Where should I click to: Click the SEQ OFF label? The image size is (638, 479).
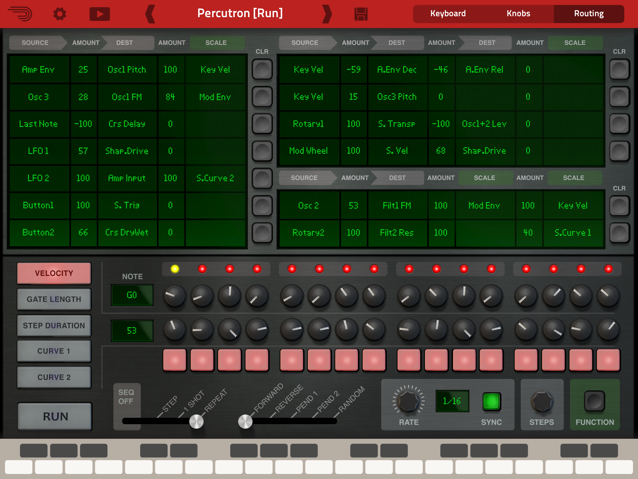(126, 397)
